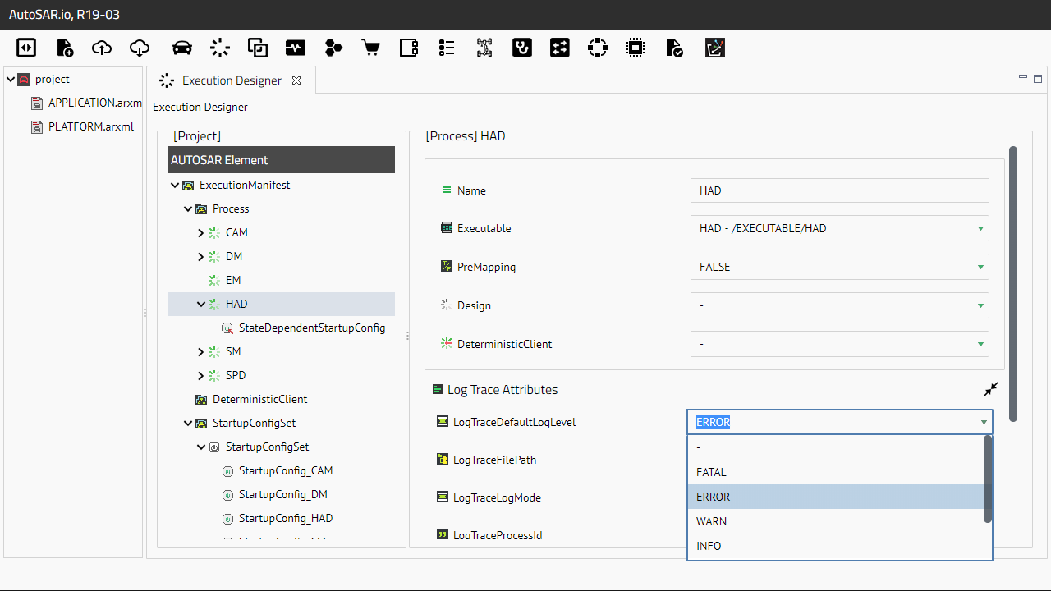This screenshot has width=1051, height=591.
Task: Collapse the Log Trace Attributes section icon
Action: click(x=991, y=389)
